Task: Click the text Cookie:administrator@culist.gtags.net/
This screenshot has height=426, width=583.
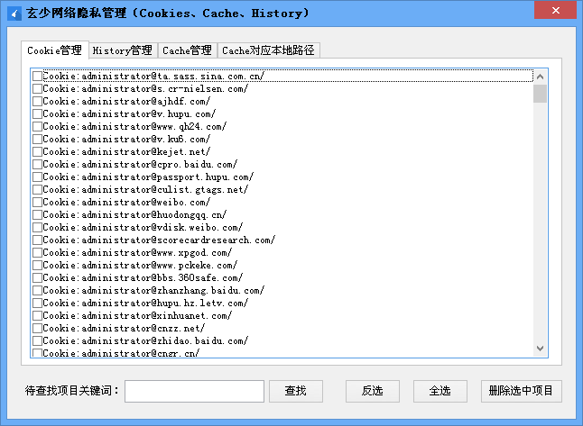Action: 145,190
